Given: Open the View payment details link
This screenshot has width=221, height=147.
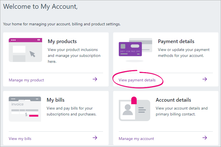Looking at the screenshot, I should pyautogui.click(x=137, y=80).
